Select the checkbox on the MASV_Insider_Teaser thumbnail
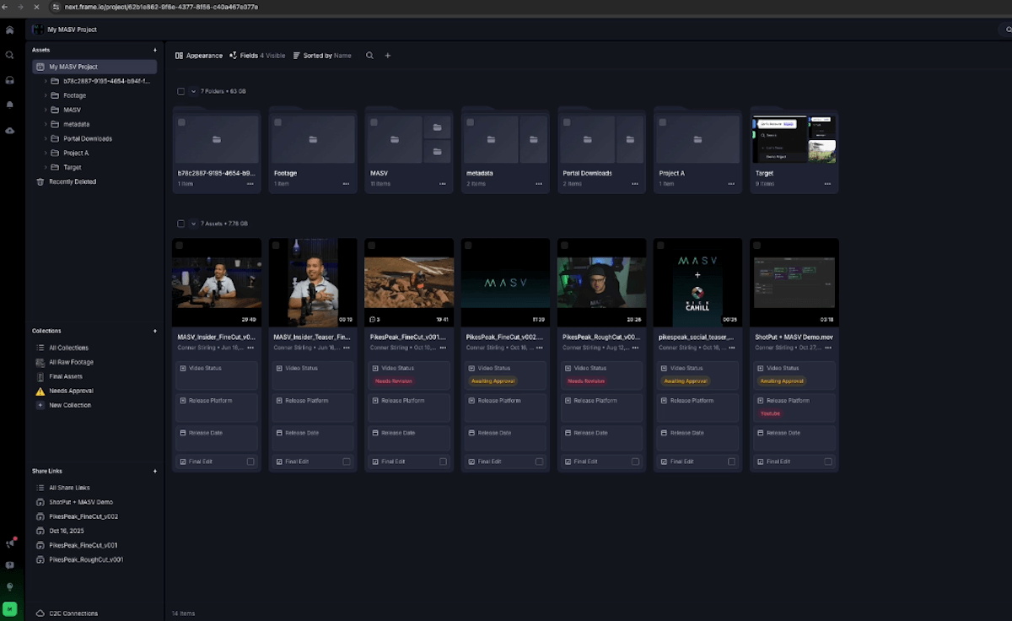Image resolution: width=1012 pixels, height=621 pixels. (x=276, y=245)
